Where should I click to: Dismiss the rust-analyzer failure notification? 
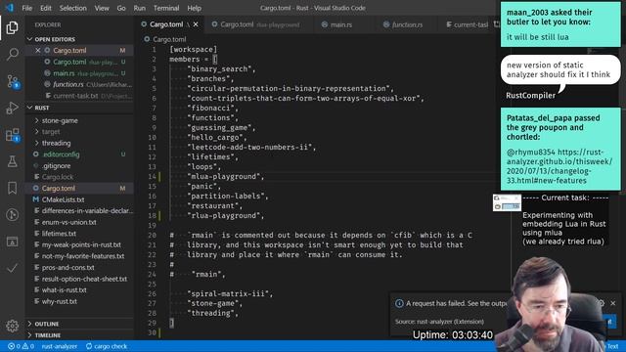(613, 303)
